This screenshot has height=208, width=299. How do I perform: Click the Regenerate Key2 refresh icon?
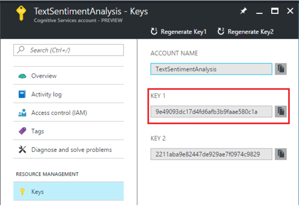tap(221, 32)
